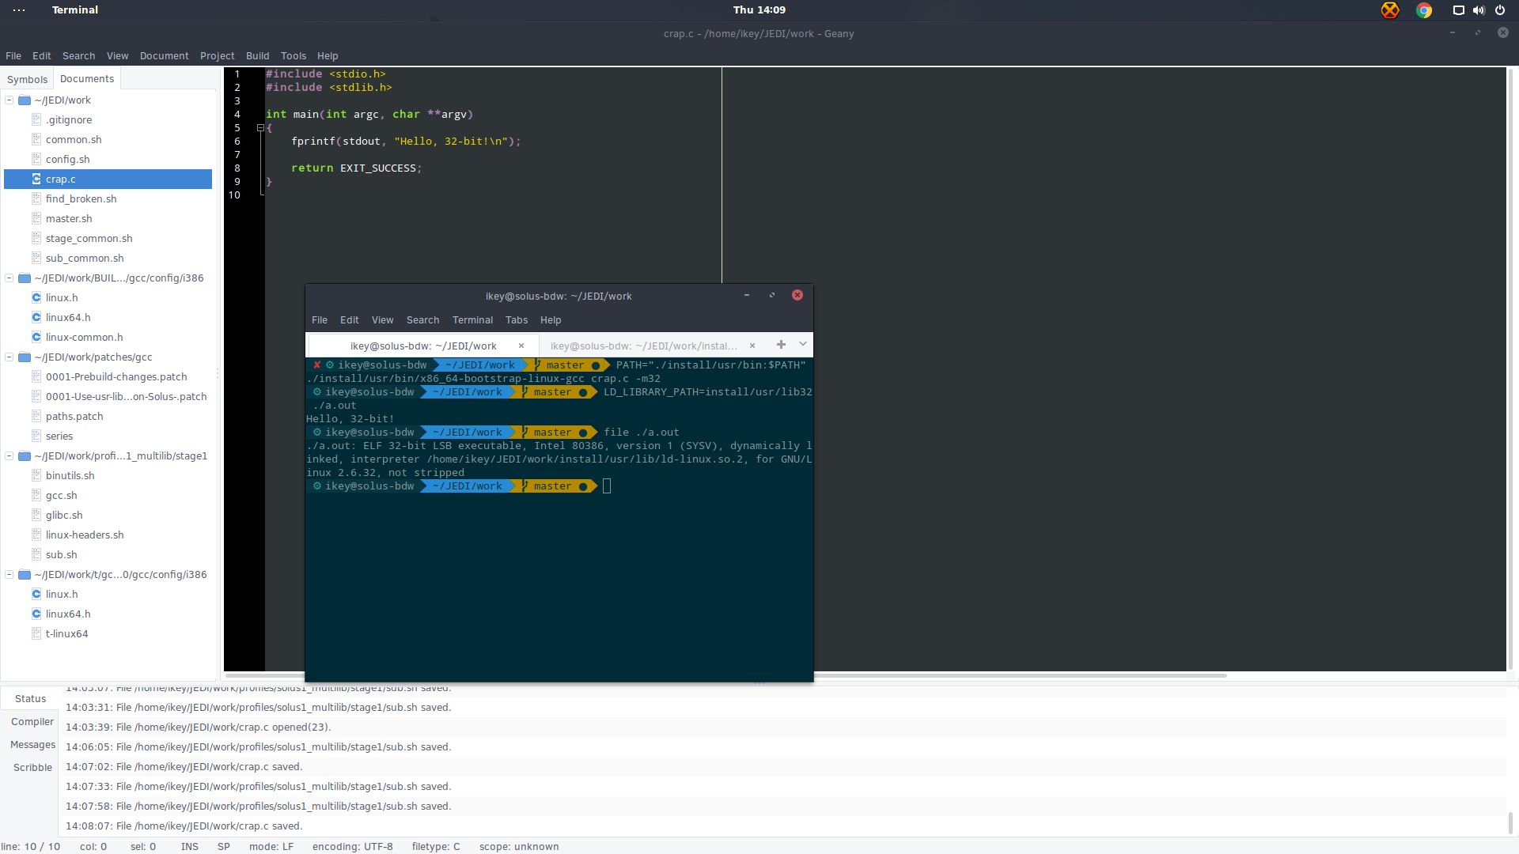Switch to Symbols sidebar tab
This screenshot has width=1519, height=854.
(27, 79)
